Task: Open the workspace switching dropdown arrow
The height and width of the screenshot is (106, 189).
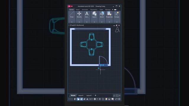Action: coord(97,99)
